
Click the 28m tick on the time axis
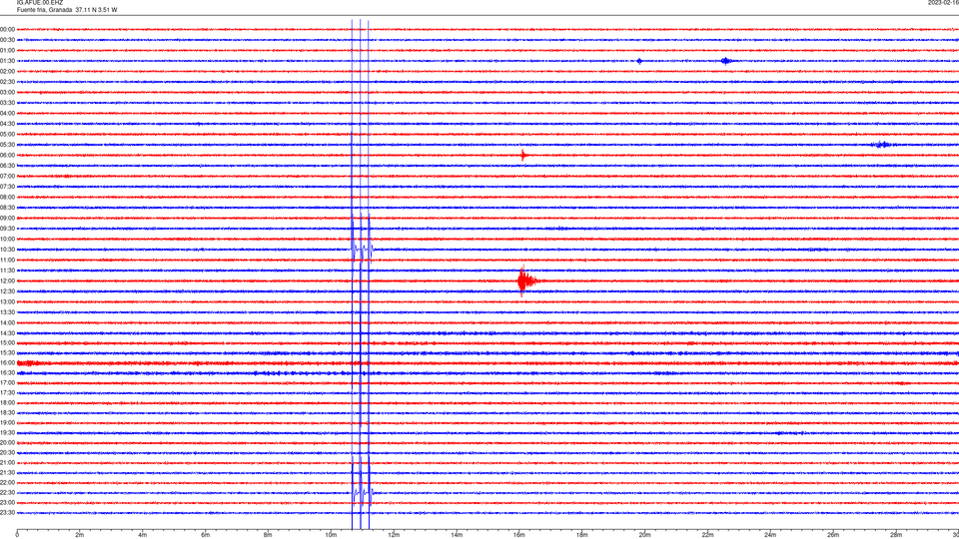896,535
